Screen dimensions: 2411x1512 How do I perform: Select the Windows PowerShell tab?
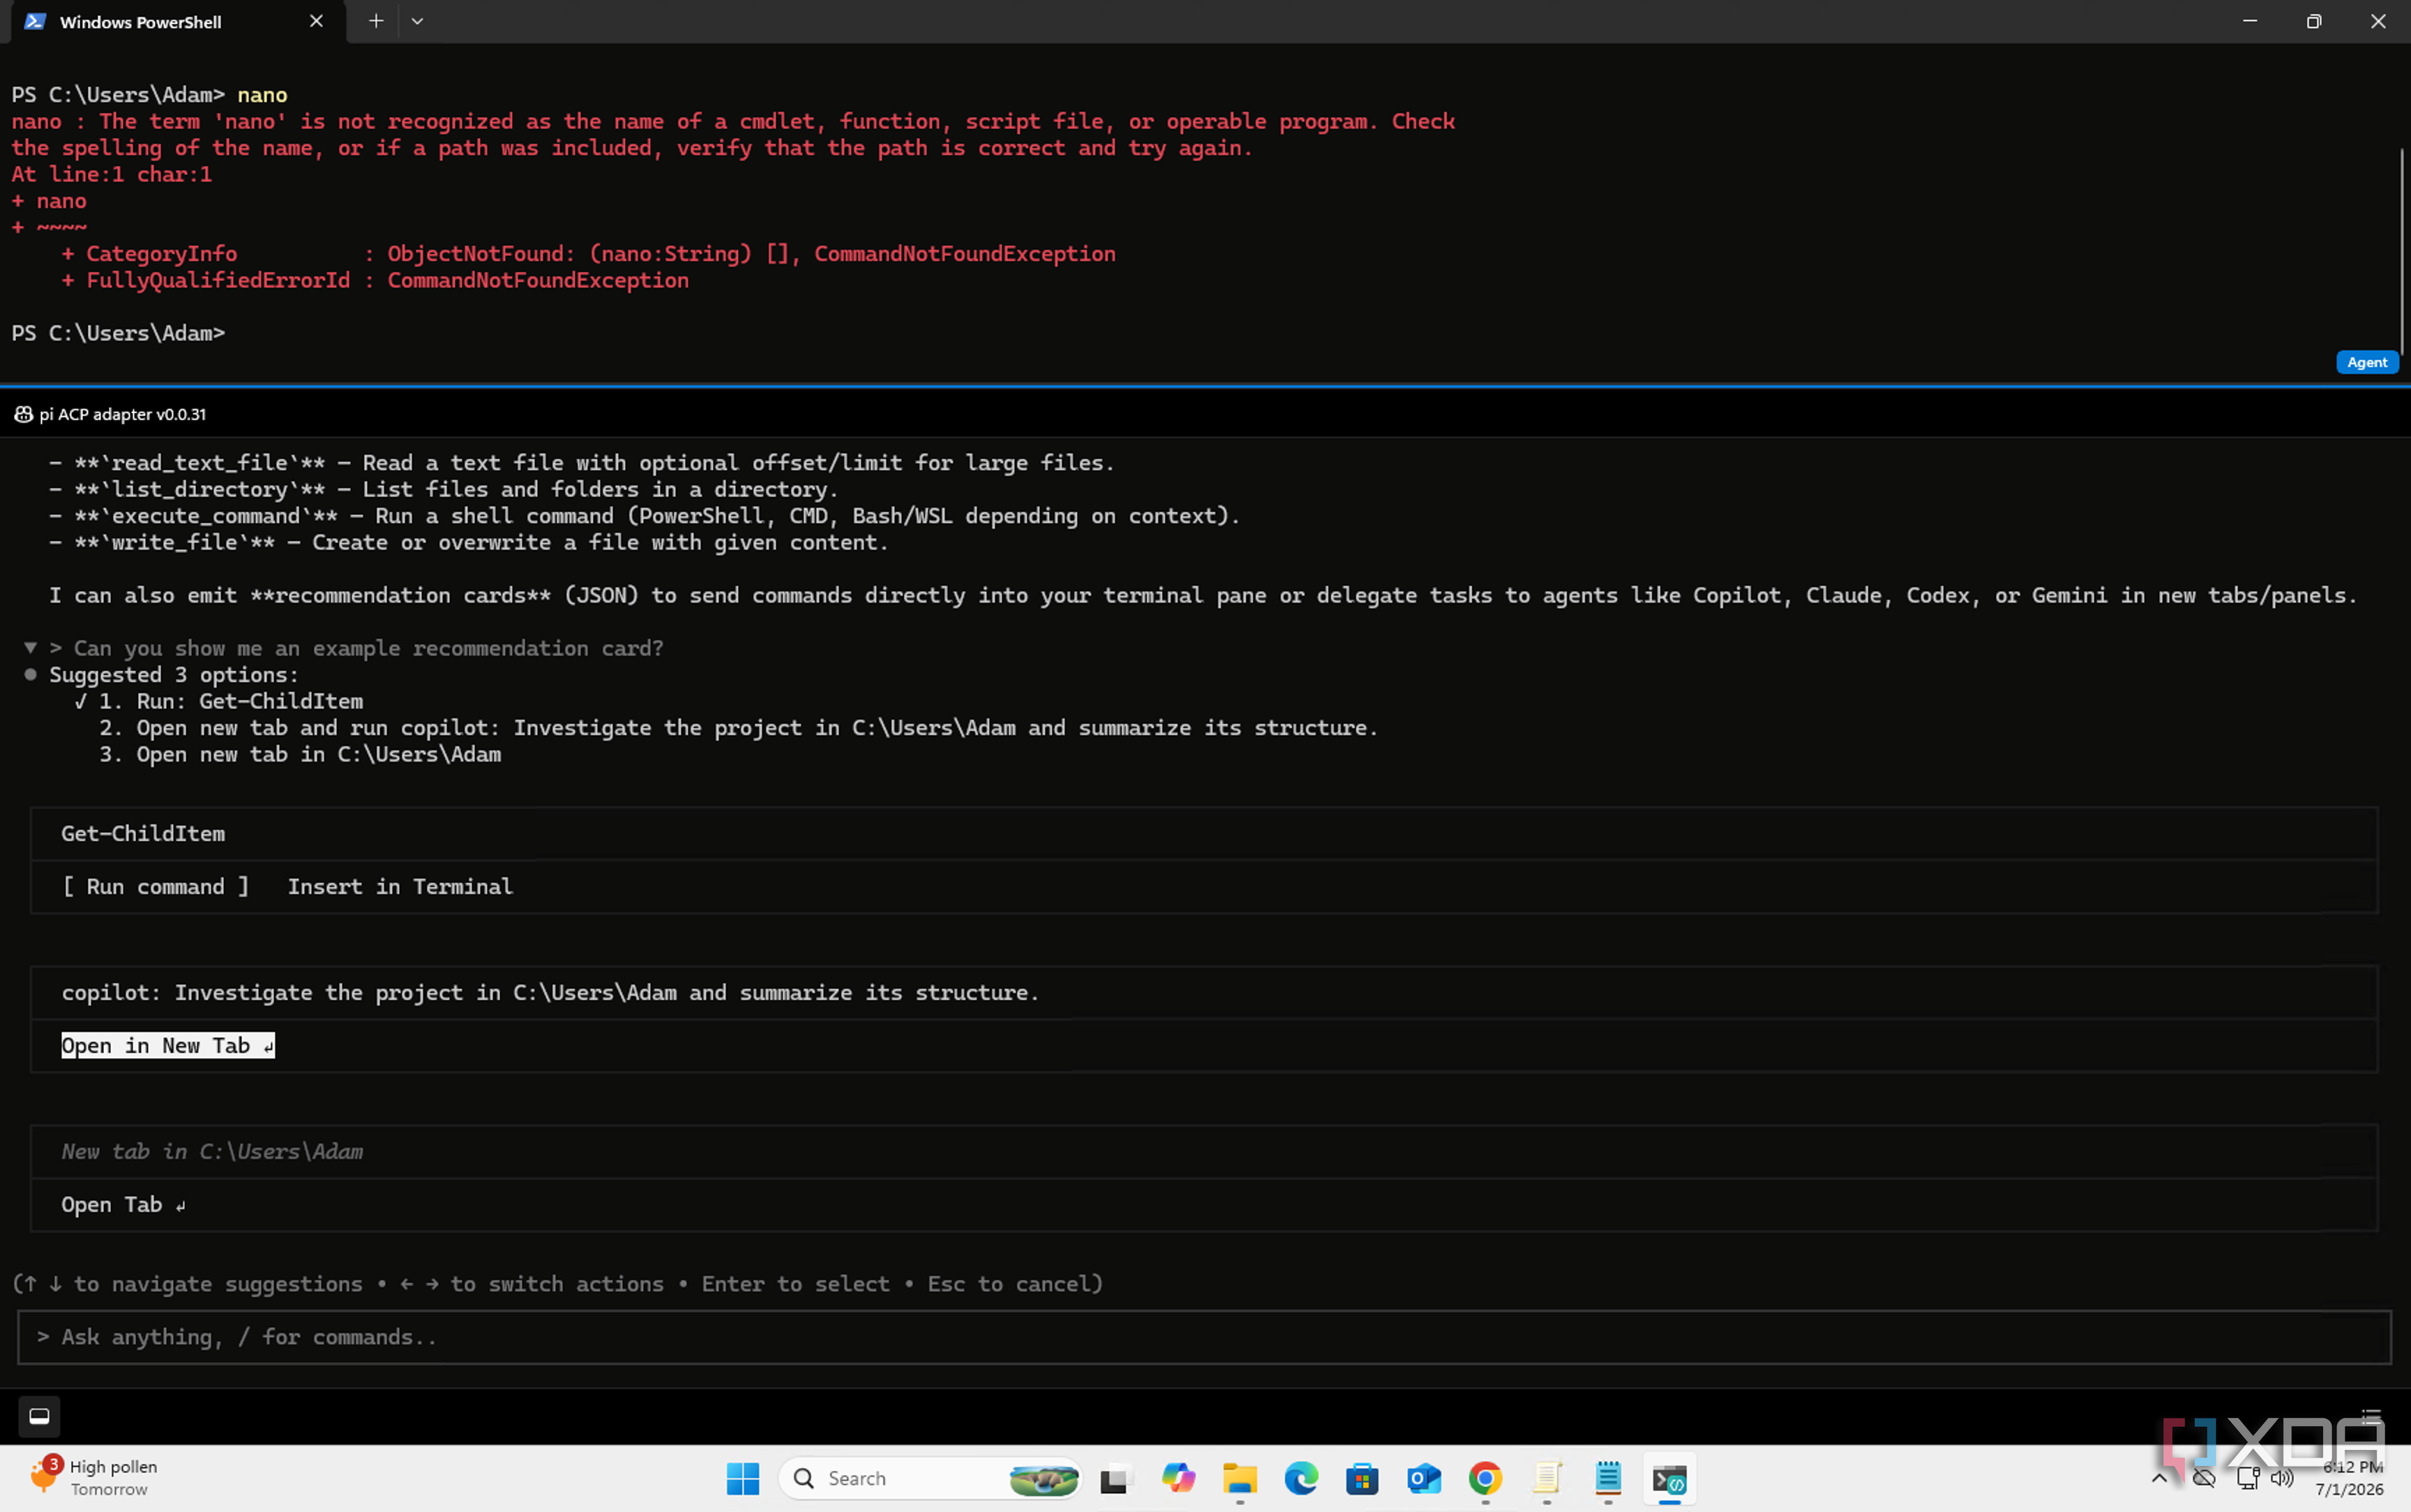pyautogui.click(x=178, y=22)
